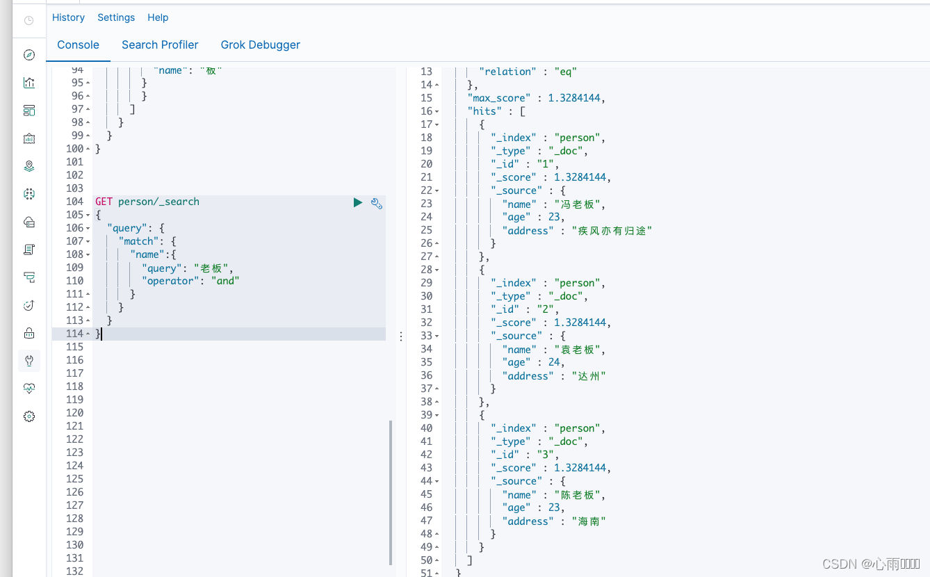Image resolution: width=930 pixels, height=577 pixels.
Task: Open Uptime via the circular check icon
Action: [x=28, y=305]
